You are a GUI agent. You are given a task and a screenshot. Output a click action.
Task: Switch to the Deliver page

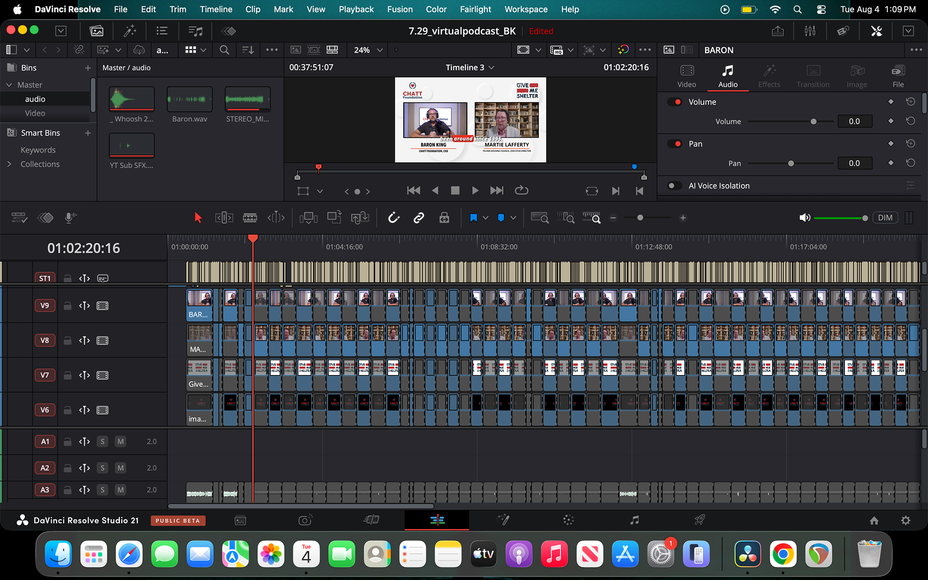[699, 520]
